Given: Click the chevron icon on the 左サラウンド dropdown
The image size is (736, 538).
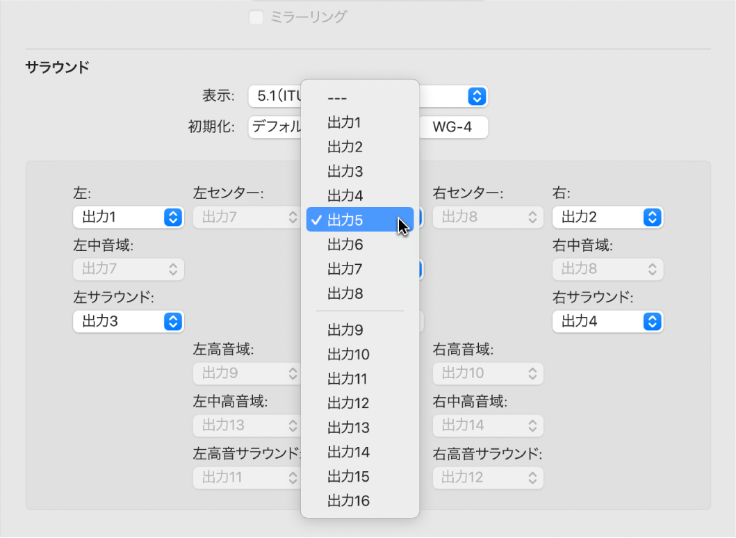Looking at the screenshot, I should [x=172, y=321].
